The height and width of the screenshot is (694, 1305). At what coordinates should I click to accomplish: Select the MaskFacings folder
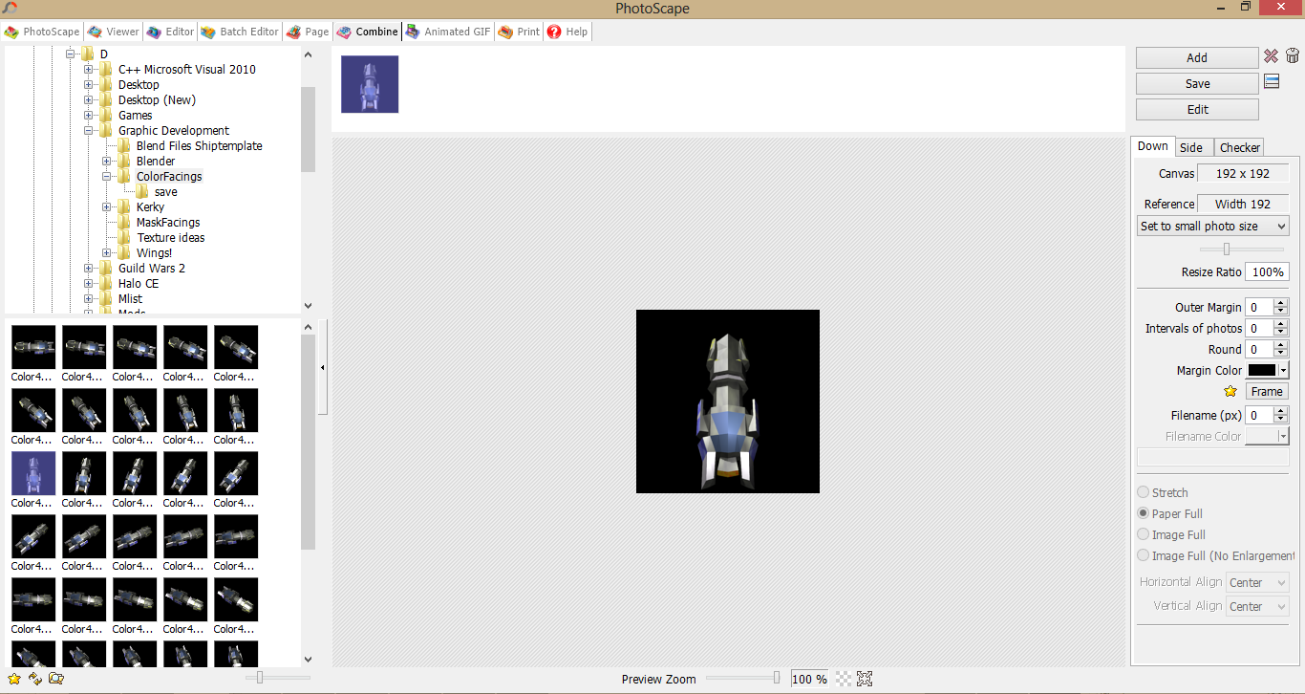(168, 222)
